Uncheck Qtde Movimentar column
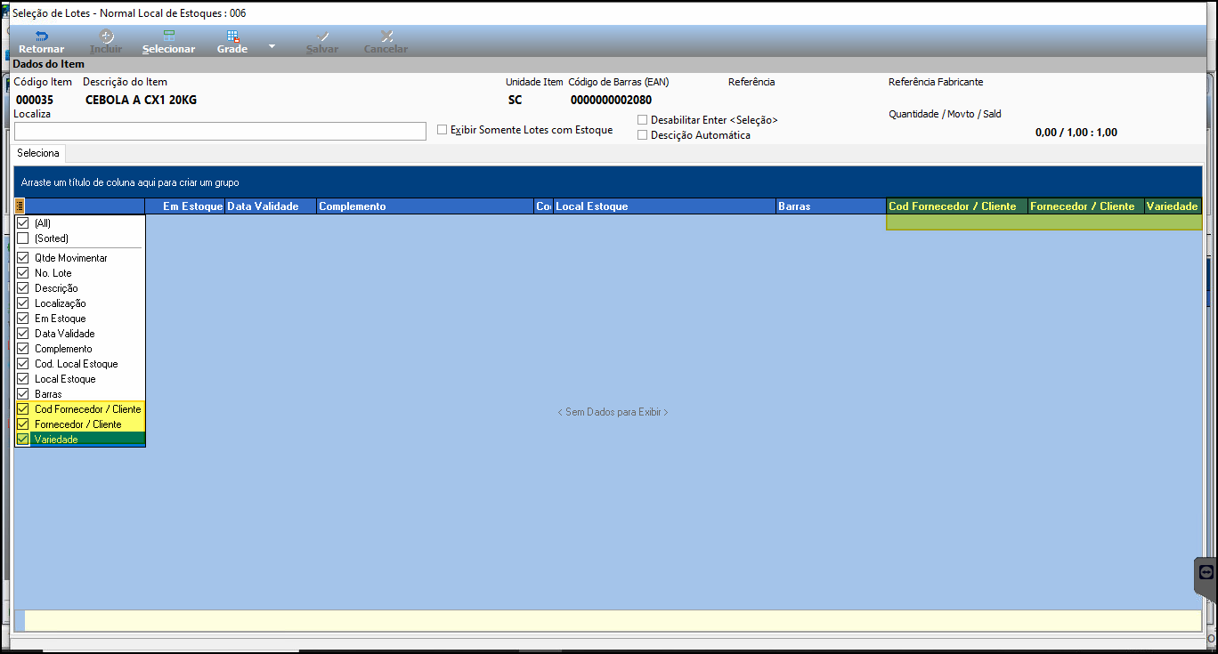1218x654 pixels. coord(23,258)
